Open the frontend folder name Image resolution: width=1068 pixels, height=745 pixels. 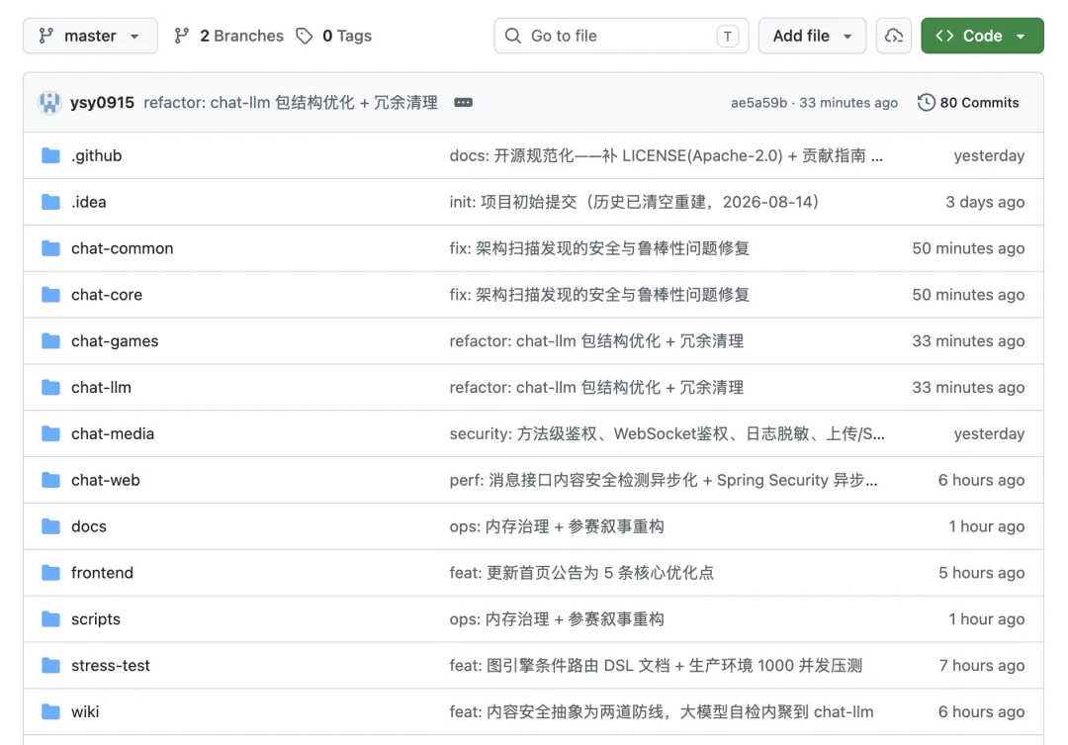tap(102, 573)
